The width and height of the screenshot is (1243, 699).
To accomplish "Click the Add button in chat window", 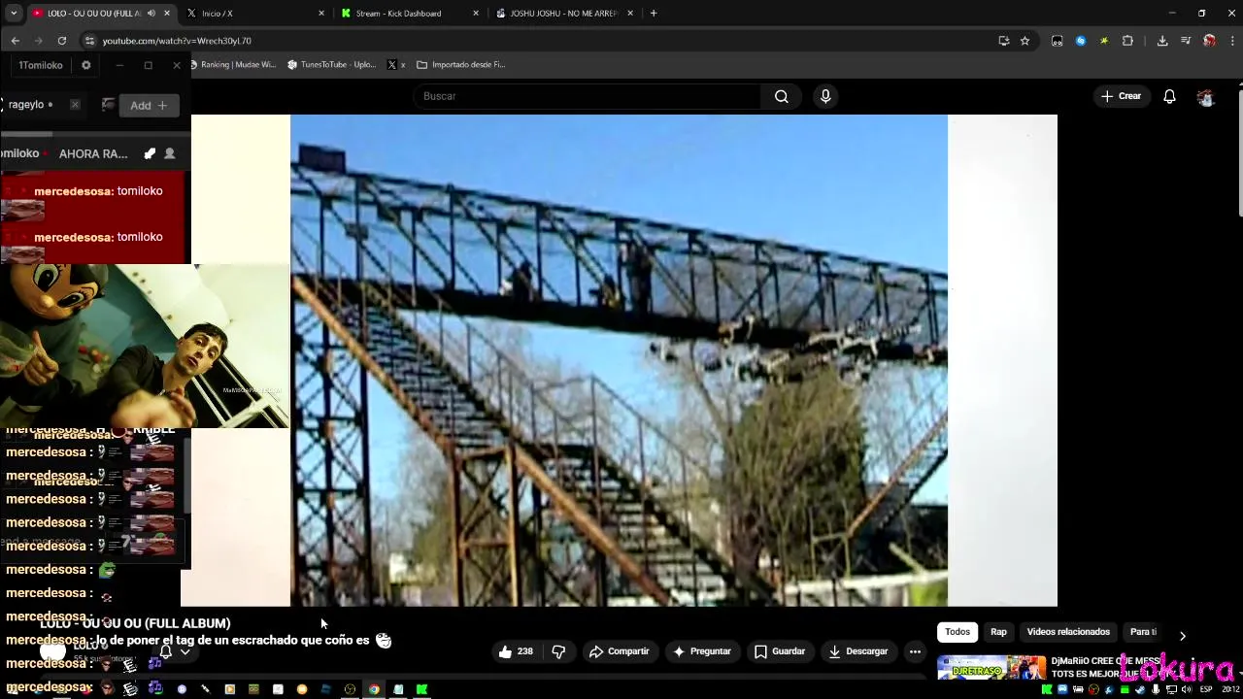I will coord(149,105).
